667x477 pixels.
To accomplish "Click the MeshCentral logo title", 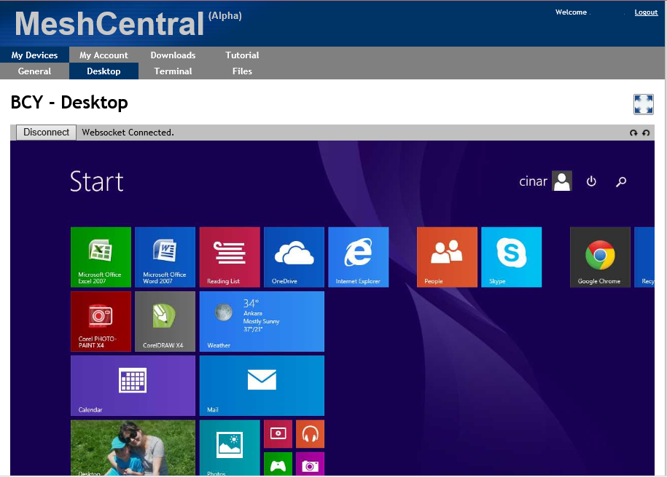I will tap(109, 23).
